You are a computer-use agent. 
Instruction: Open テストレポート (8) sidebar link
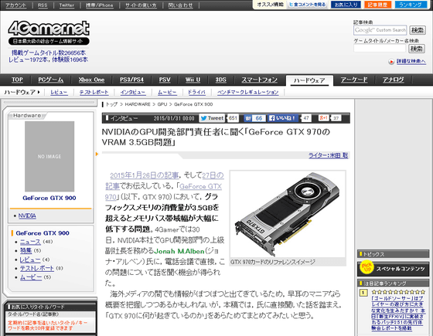[x=37, y=268]
